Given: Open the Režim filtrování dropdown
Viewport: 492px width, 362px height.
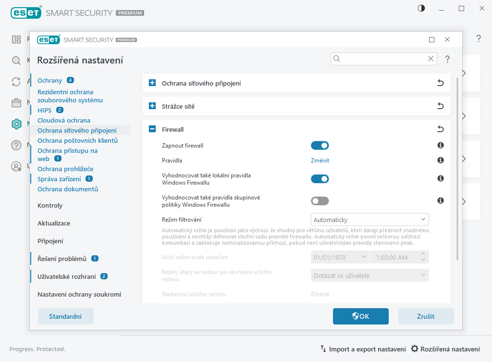Looking at the screenshot, I should (x=369, y=220).
